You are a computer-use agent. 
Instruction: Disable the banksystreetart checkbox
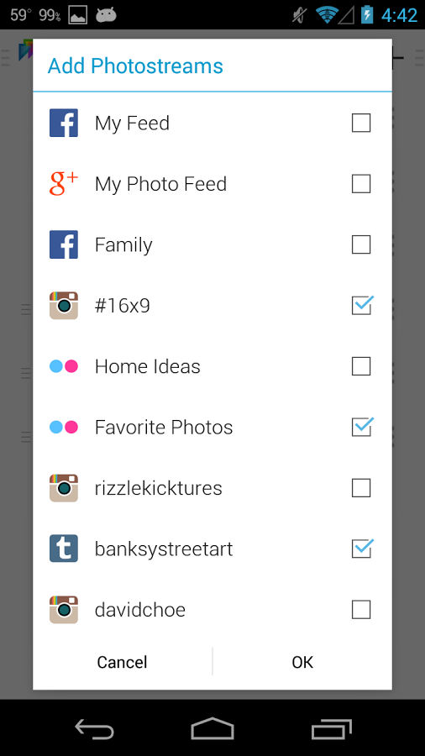coord(362,549)
